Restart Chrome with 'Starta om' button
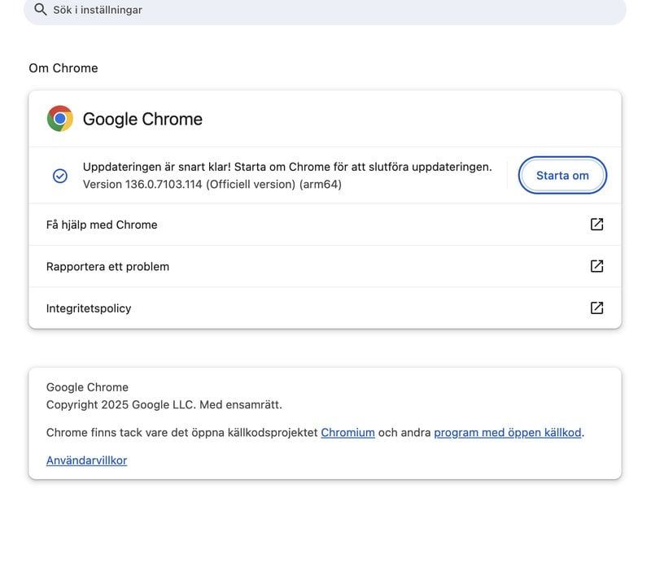 tap(562, 175)
